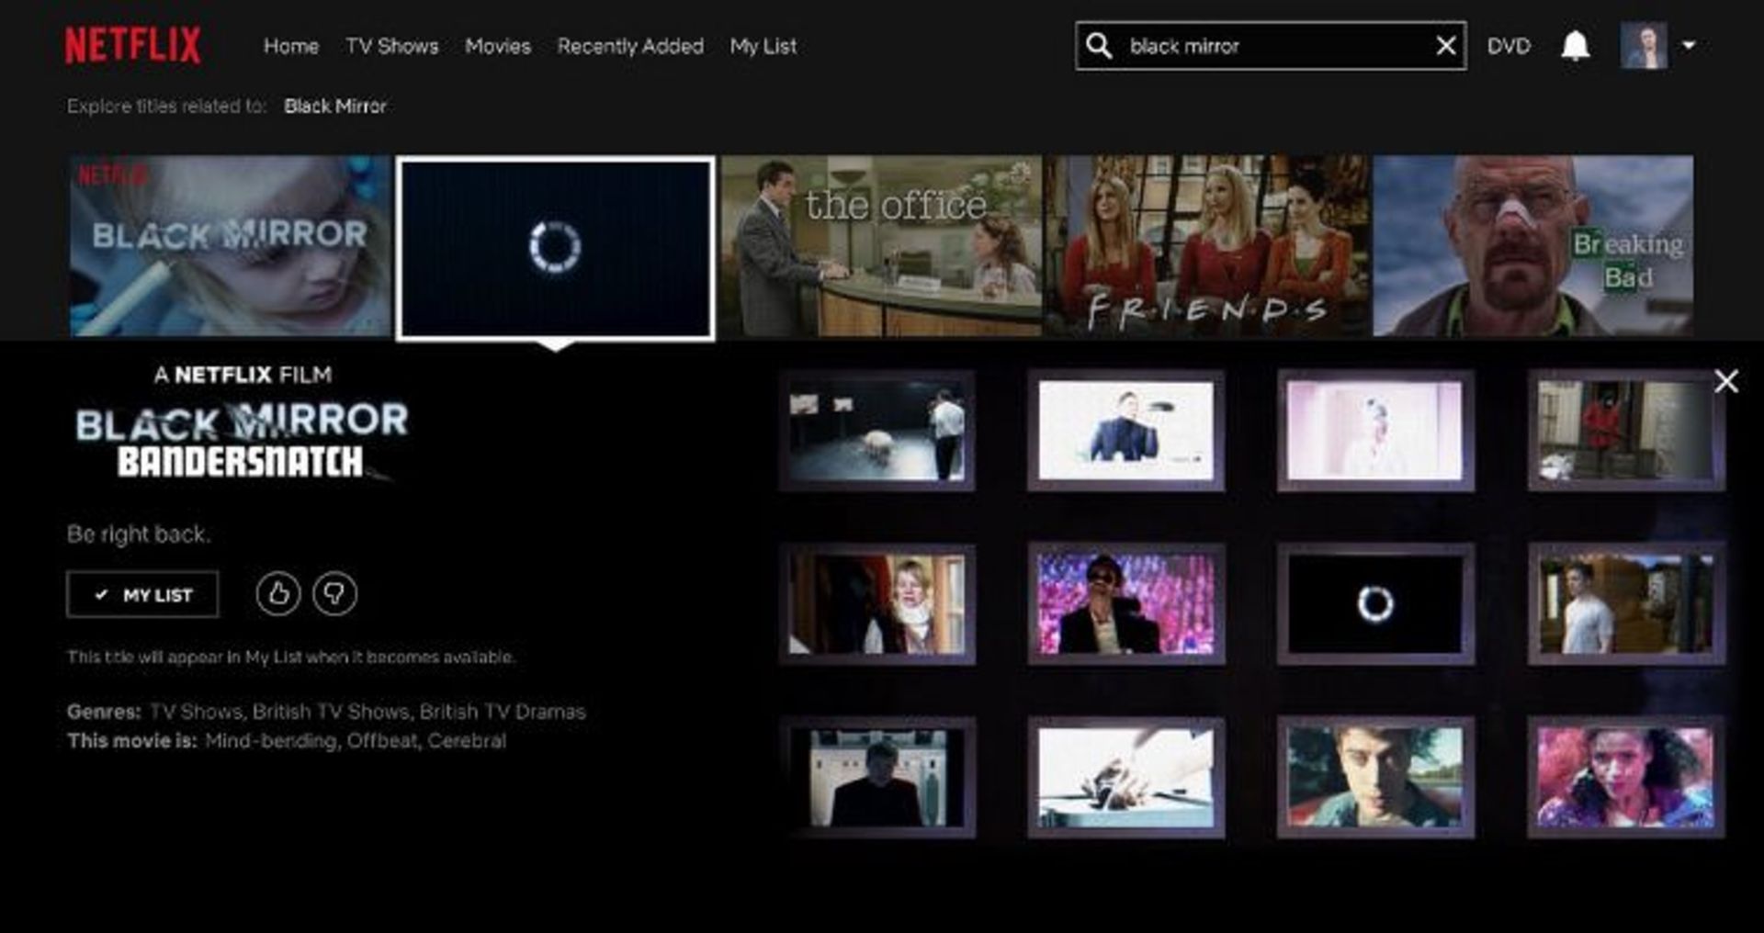Image resolution: width=1764 pixels, height=933 pixels.
Task: Rate Bandersnatch thumbs down
Action: (334, 593)
